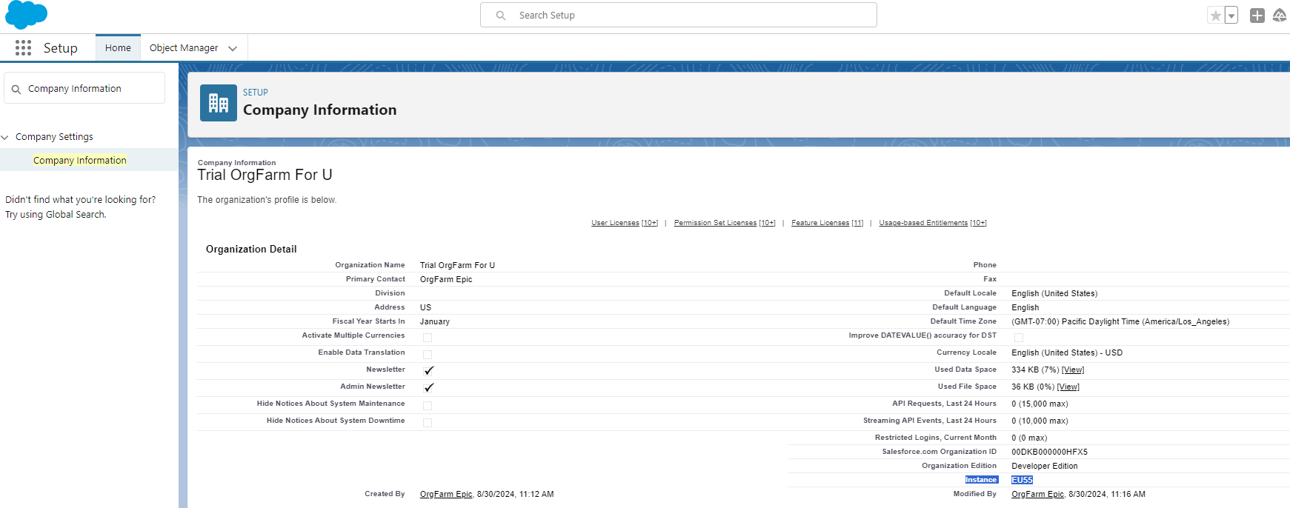The image size is (1290, 508).
Task: Click the Salesforce cloud logo
Action: (x=26, y=15)
